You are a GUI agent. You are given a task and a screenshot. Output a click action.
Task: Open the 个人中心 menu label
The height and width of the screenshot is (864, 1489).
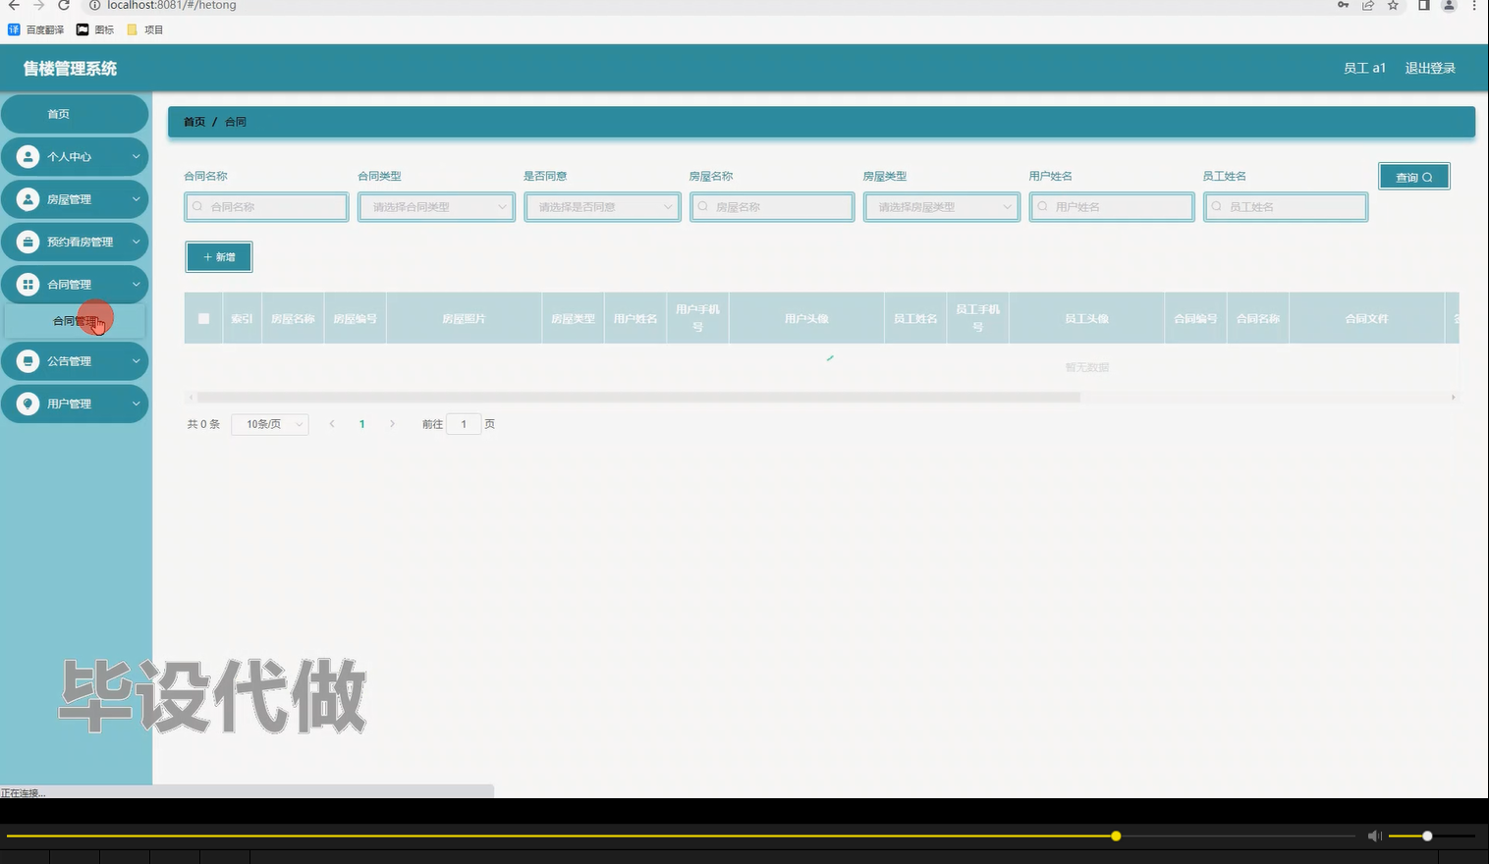pyautogui.click(x=69, y=157)
